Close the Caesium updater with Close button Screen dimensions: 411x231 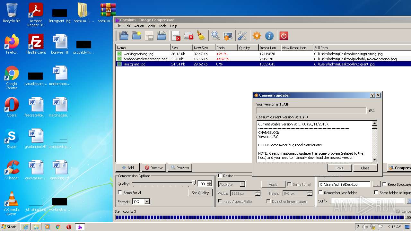click(365, 168)
